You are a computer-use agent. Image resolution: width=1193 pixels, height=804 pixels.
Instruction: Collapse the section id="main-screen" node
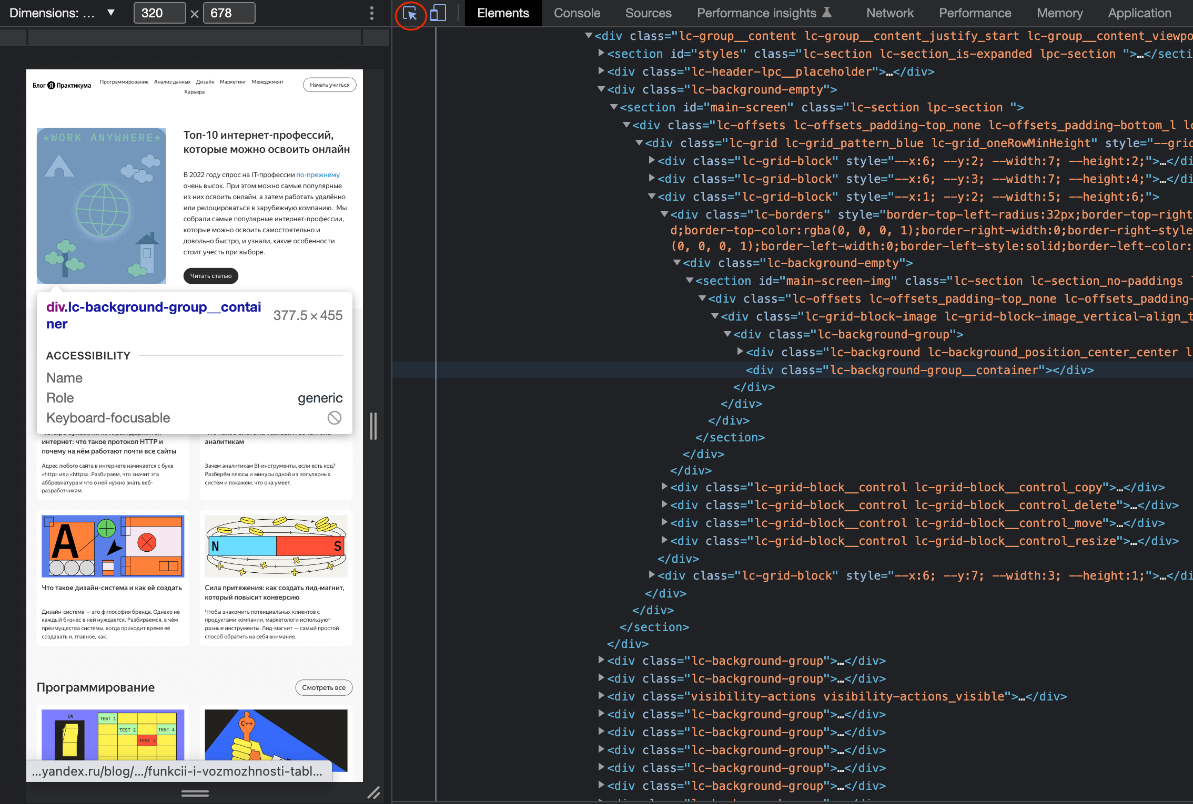click(613, 107)
